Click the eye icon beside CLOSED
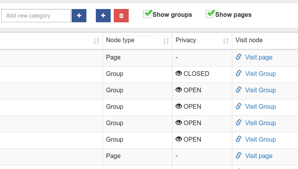This screenshot has height=169, width=298. click(179, 74)
